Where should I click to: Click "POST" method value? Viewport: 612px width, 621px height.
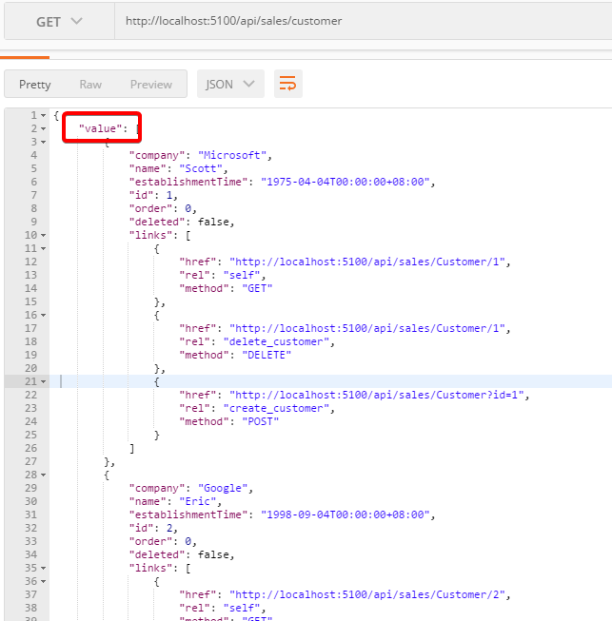pos(260,421)
